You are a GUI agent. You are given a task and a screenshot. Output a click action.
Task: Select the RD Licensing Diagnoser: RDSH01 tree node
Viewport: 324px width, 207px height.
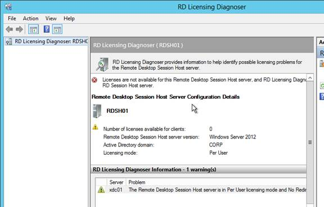pyautogui.click(x=47, y=42)
